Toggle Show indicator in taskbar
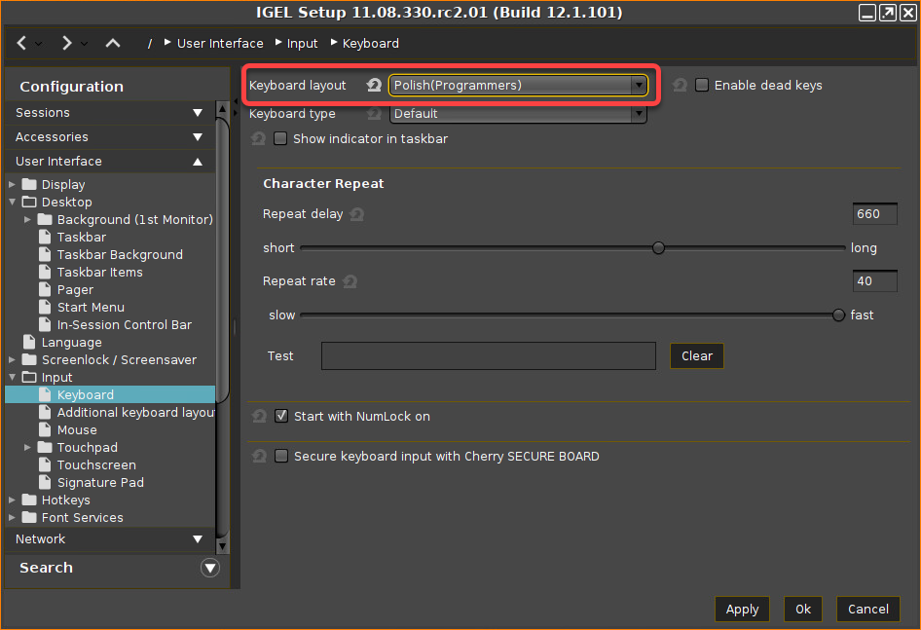 pyautogui.click(x=280, y=139)
